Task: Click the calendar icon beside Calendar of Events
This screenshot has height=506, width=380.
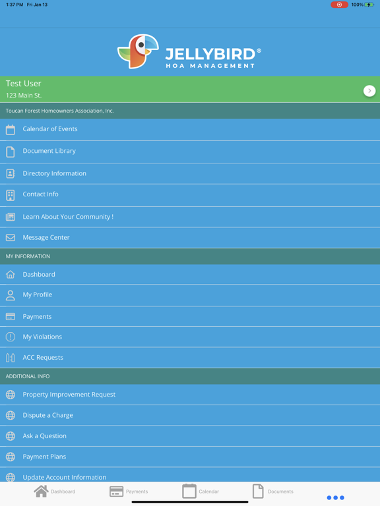Action: pyautogui.click(x=11, y=130)
